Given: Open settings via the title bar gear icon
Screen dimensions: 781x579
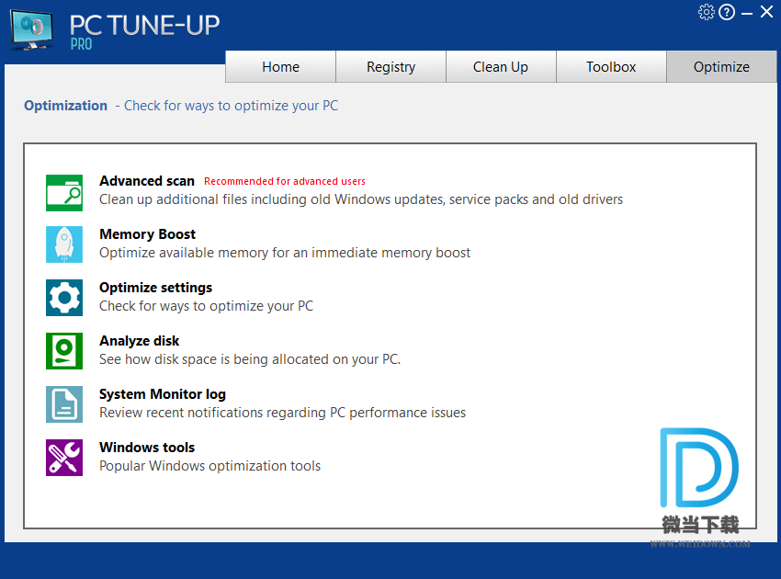Looking at the screenshot, I should click(x=706, y=12).
